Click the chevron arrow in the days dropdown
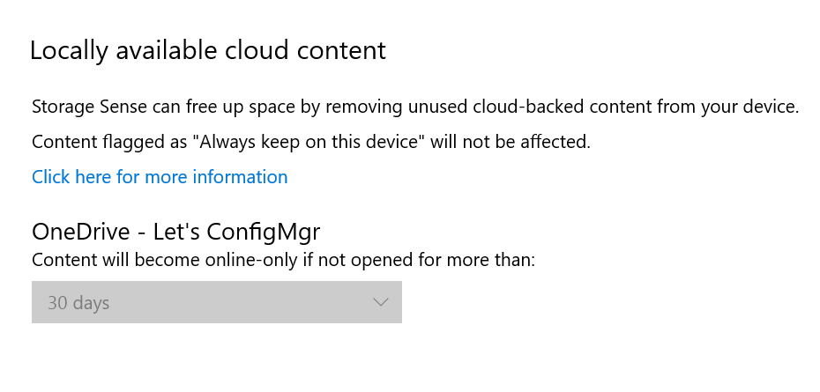The width and height of the screenshot is (820, 392). pos(381,302)
